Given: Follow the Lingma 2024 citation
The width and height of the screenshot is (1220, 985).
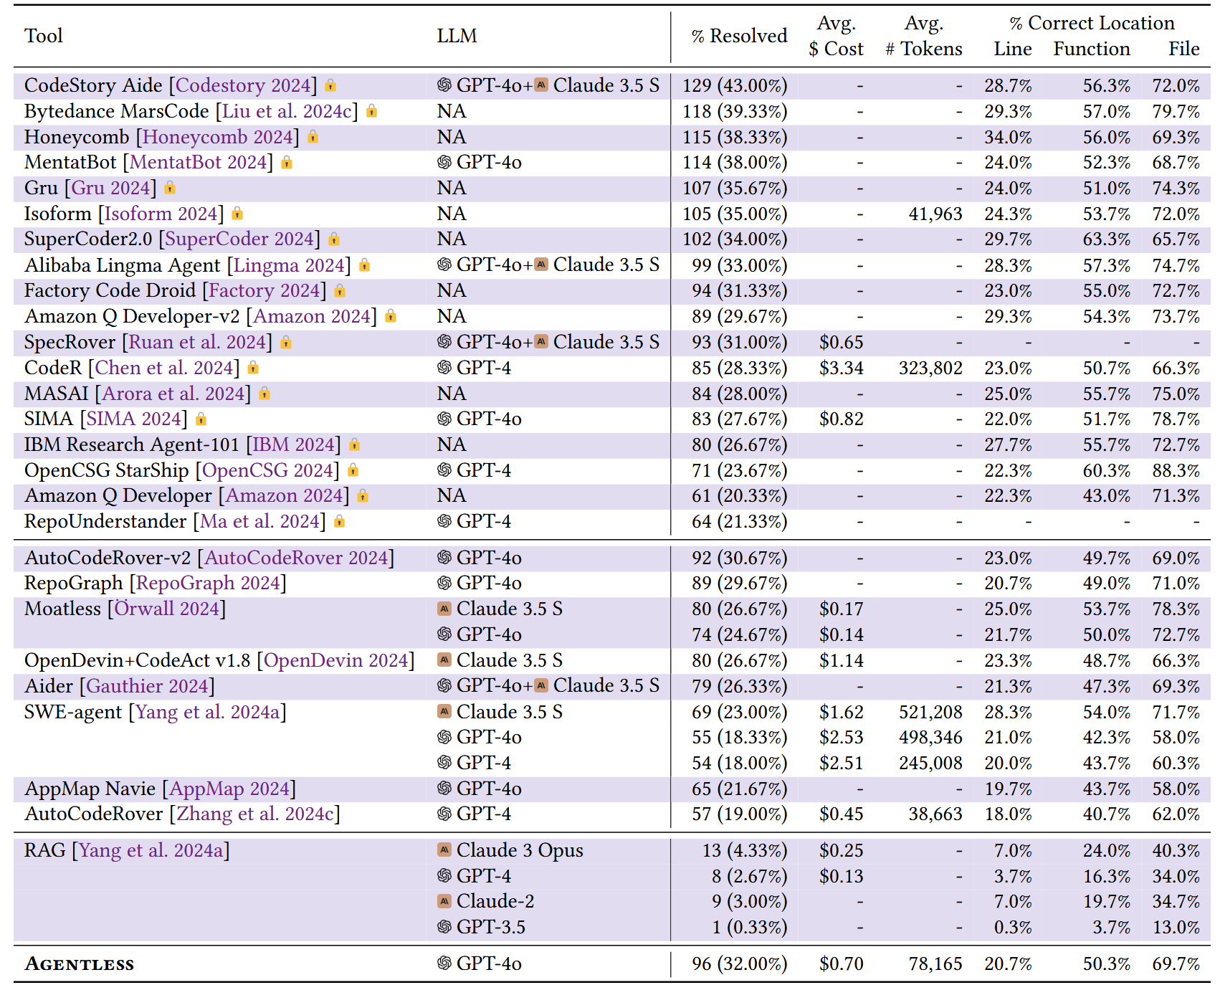Looking at the screenshot, I should coord(290,265).
